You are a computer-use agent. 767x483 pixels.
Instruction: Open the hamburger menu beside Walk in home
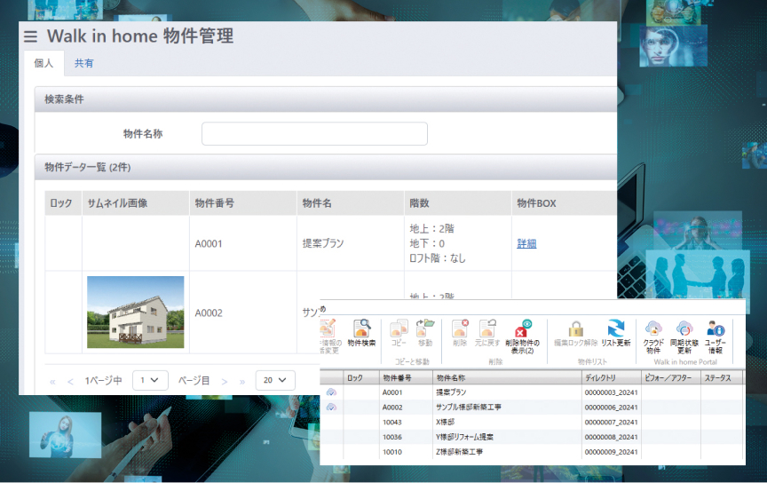[x=30, y=36]
